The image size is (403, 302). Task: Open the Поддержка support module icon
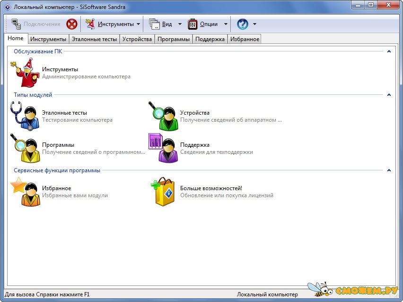pyautogui.click(x=162, y=148)
